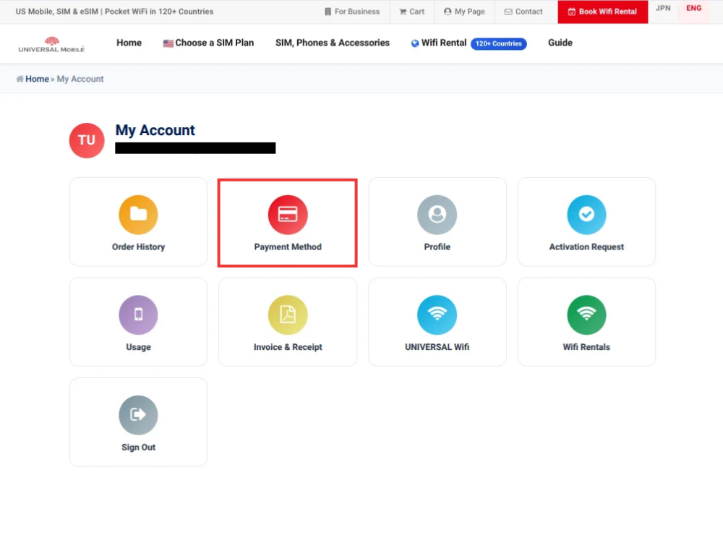Click the Wifi Rentals green icon
This screenshot has height=535, width=723.
(586, 314)
